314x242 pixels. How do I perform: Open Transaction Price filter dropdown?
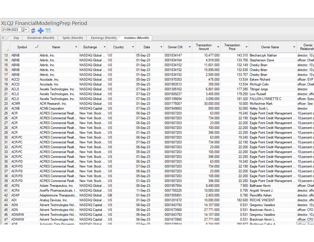click(246, 47)
